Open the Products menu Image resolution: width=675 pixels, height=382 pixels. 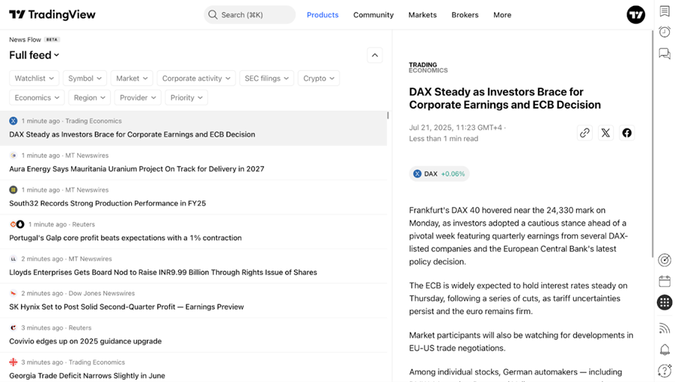pyautogui.click(x=323, y=15)
